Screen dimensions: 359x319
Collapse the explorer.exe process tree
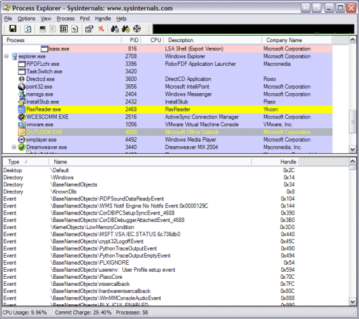point(6,56)
